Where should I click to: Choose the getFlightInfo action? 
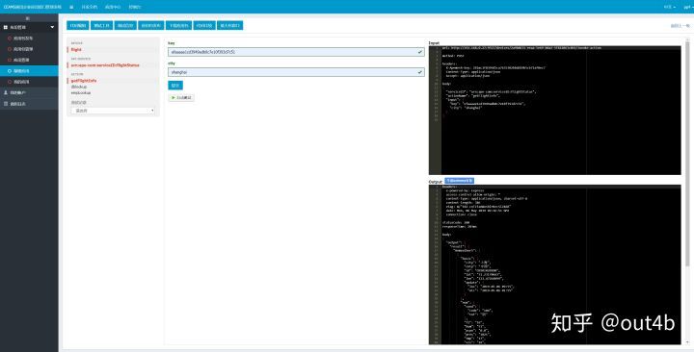[84, 81]
